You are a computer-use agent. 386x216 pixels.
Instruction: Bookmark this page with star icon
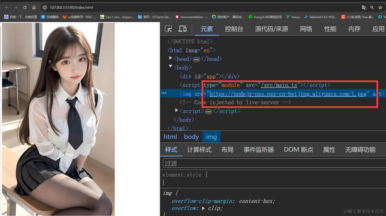click(380, 8)
